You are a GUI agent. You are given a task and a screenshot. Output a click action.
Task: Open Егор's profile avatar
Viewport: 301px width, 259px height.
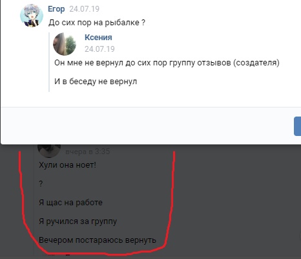tap(32, 16)
